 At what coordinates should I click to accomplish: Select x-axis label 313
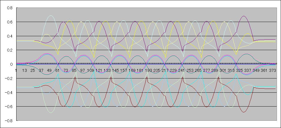click(x=231, y=70)
